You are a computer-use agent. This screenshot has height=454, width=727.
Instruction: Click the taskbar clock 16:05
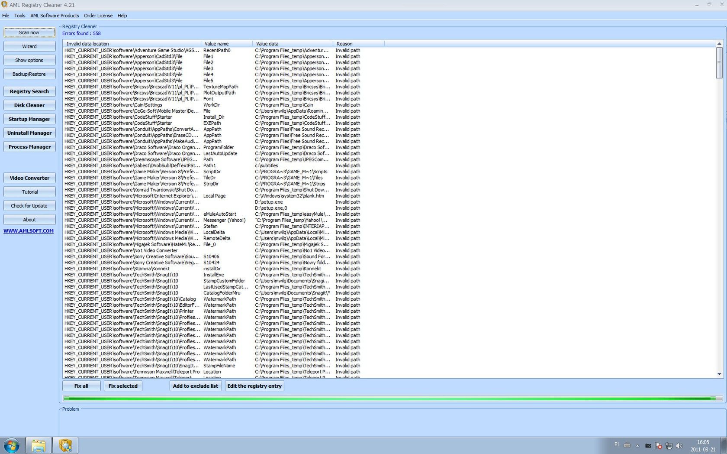pos(703,442)
